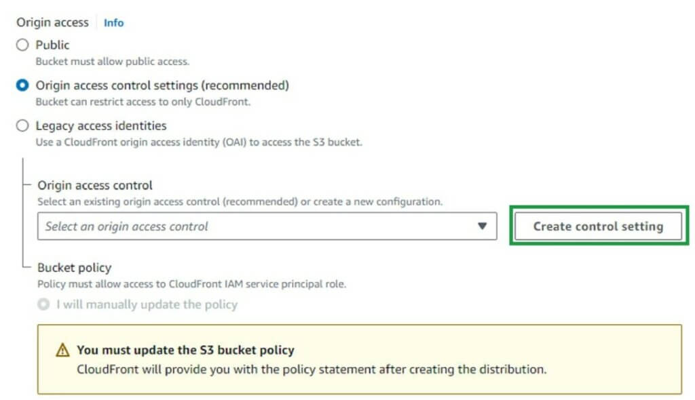695x400 pixels.
Task: Choose Origin access control settings radio option
Action: point(23,85)
